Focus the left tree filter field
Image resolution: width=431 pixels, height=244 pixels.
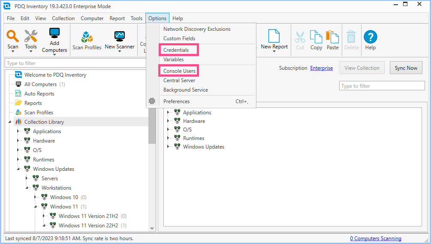(75, 63)
